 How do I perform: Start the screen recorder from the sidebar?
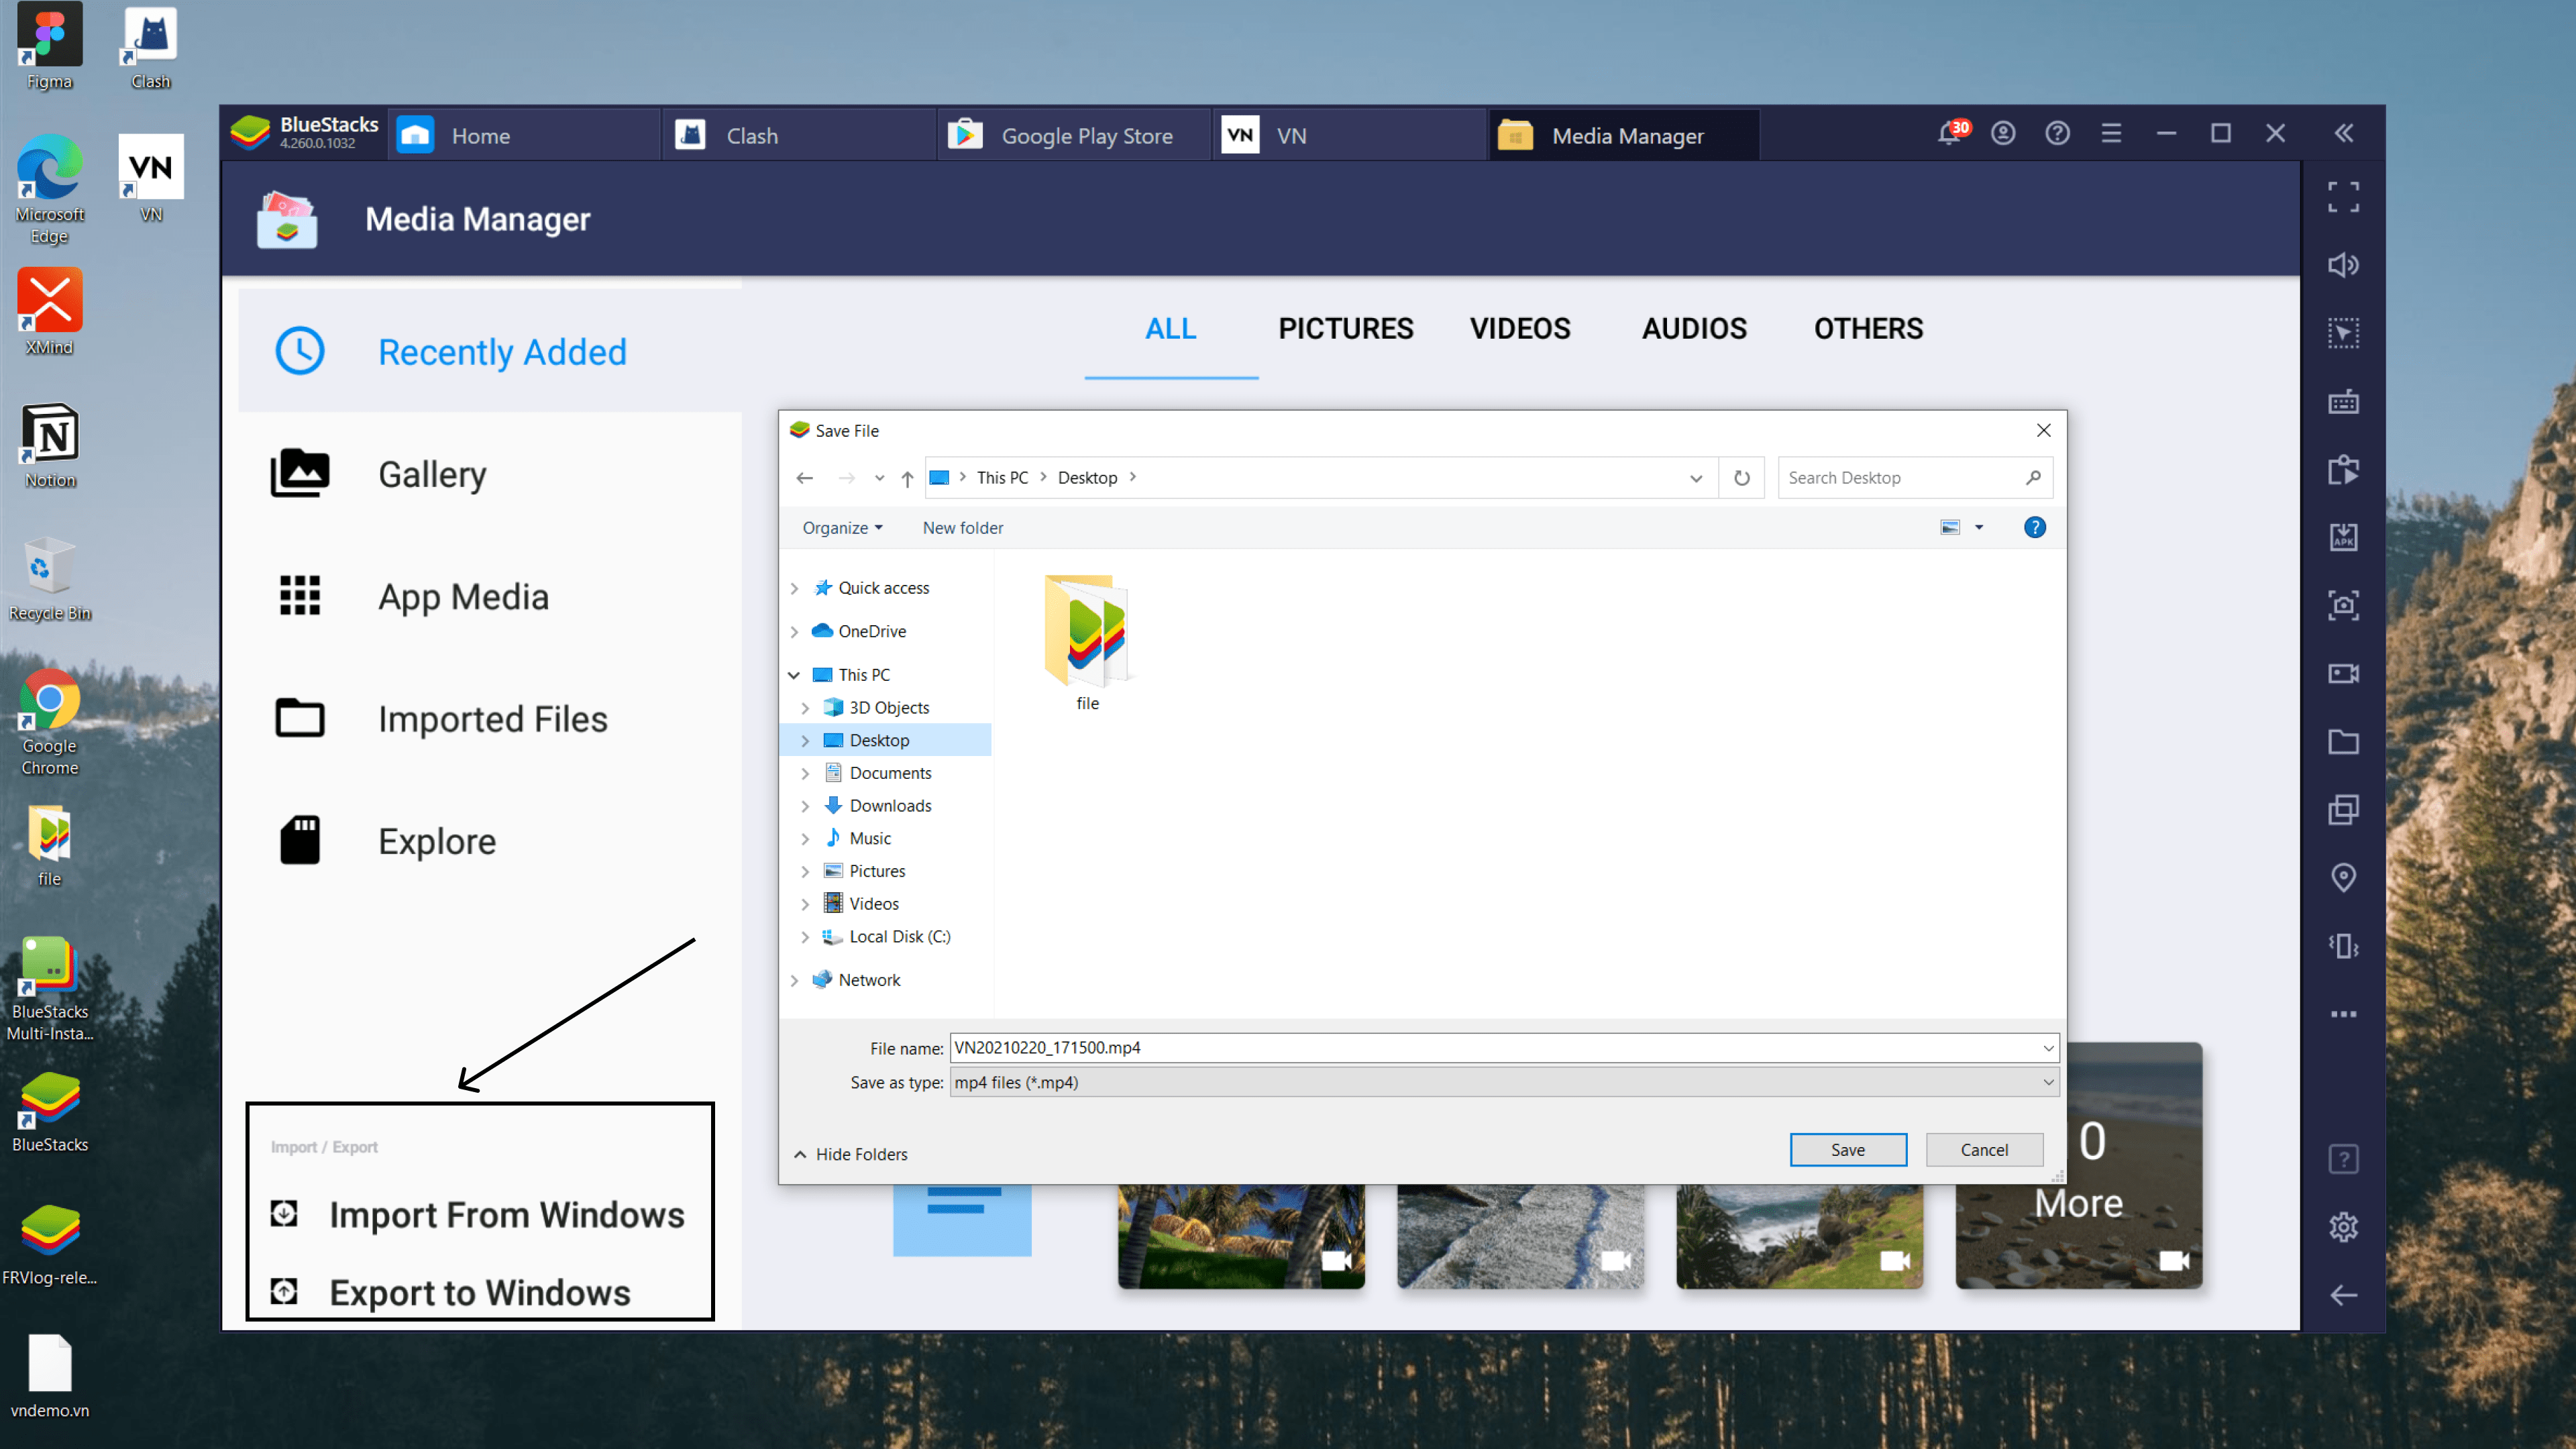(x=2344, y=672)
